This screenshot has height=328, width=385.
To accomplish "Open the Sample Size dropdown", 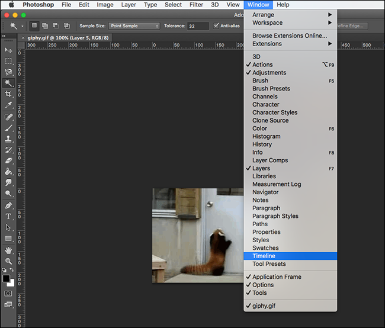I will (134, 26).
